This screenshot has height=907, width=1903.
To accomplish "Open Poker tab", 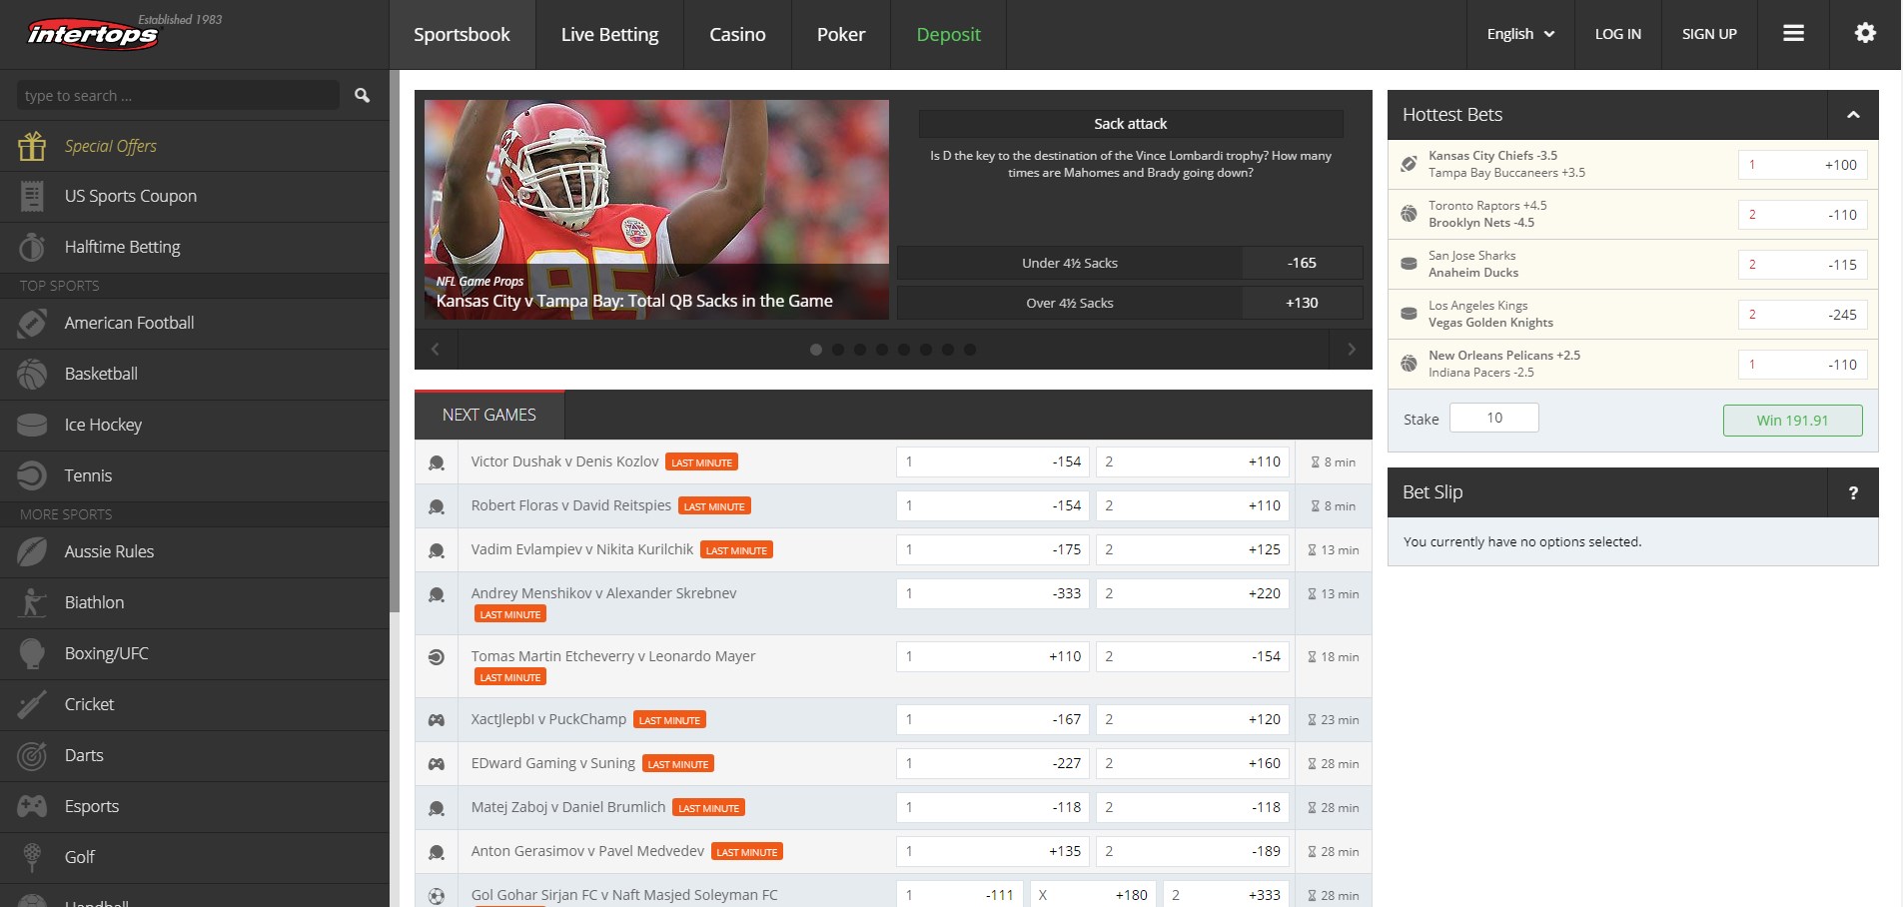I will coord(841,34).
